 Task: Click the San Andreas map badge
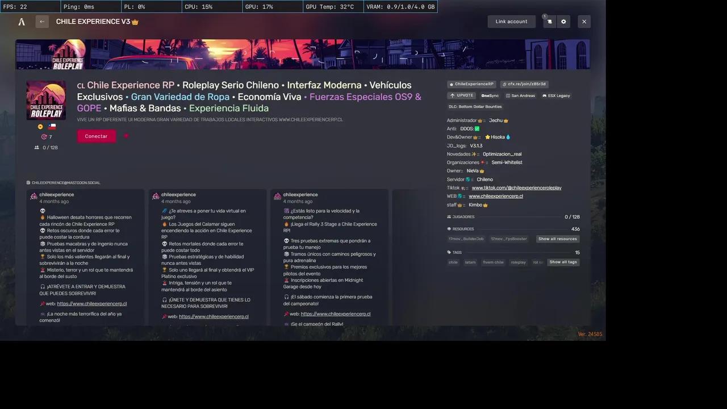pos(520,95)
